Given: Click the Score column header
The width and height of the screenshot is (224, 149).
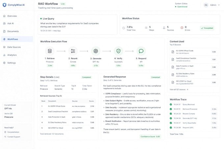Looking at the screenshot, I should tap(92, 101).
